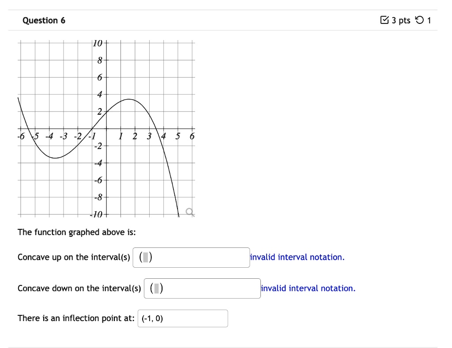Select the text The function graphed above is
Image resolution: width=452 pixels, height=348 pixels.
click(77, 232)
